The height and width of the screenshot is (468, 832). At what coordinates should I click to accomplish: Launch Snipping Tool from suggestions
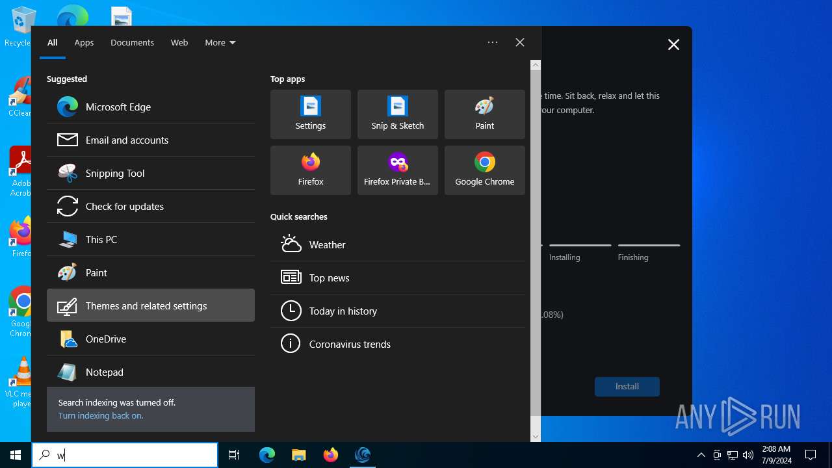pos(151,173)
